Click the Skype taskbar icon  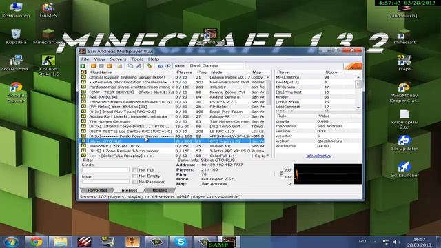(181, 242)
